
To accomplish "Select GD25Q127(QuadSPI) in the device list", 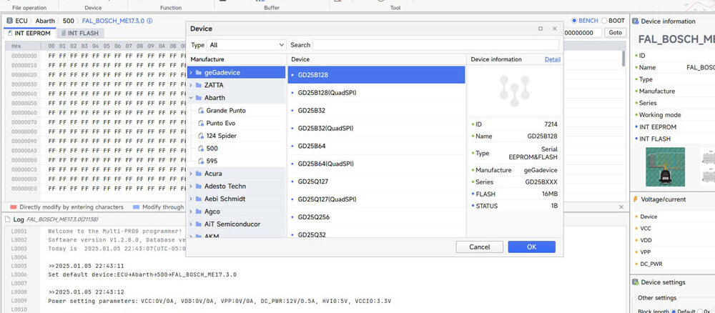I will pyautogui.click(x=376, y=199).
